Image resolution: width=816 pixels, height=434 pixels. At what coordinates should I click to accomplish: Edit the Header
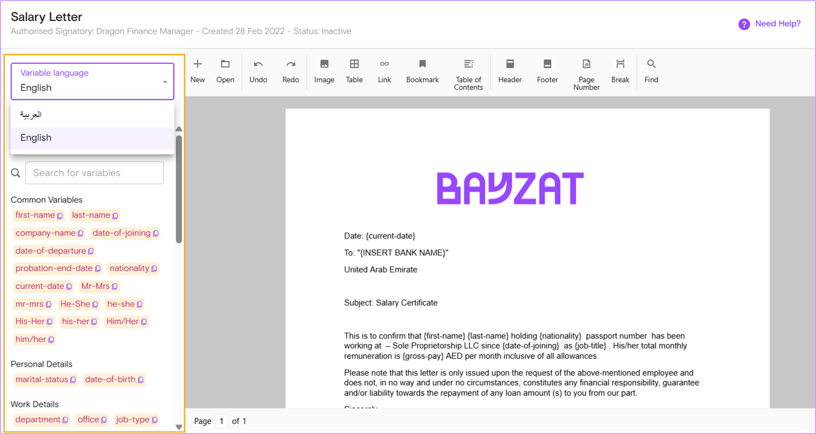[x=510, y=71]
